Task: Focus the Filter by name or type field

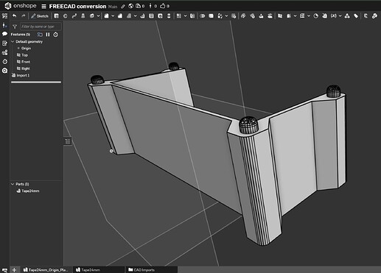Action: click(41, 26)
